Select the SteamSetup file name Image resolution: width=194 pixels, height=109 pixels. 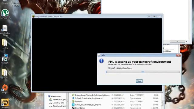tap(80, 108)
